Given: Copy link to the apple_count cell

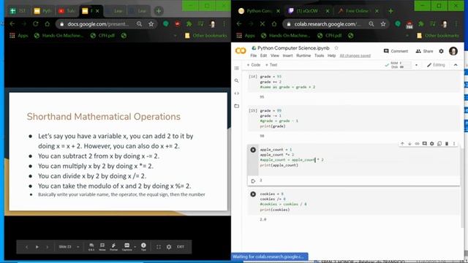Looking at the screenshot, I should pos(417,144).
